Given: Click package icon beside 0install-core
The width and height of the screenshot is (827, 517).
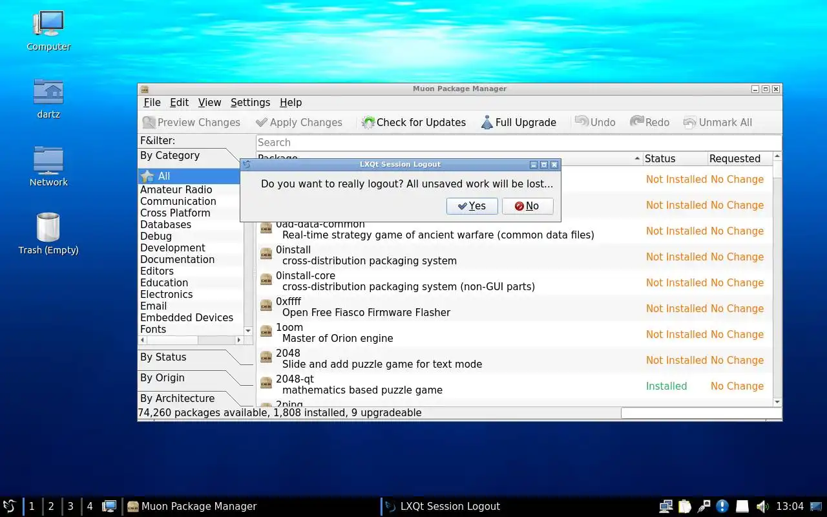Looking at the screenshot, I should point(266,279).
